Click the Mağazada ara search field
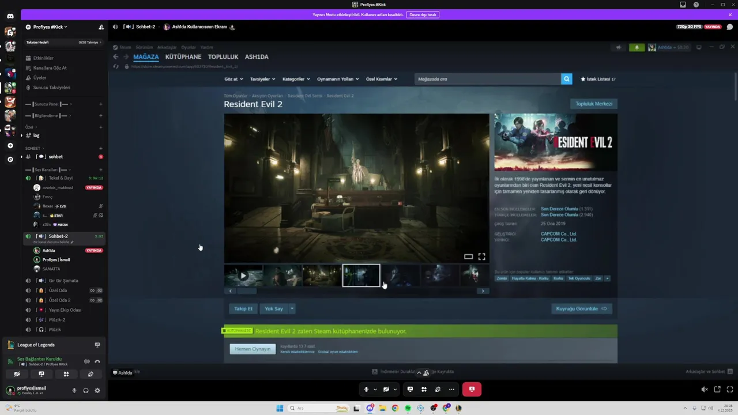 click(488, 79)
